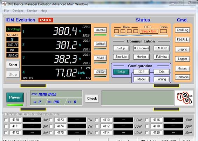This screenshot has height=141, width=198.
Task: Open the CO2 configuration
Action: tap(142, 72)
